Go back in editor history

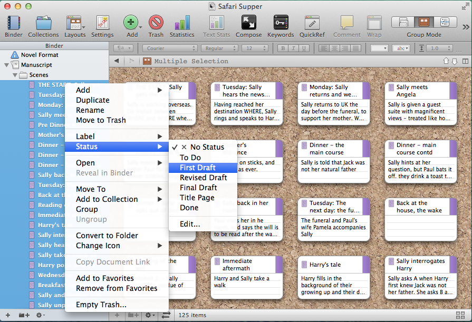[117, 61]
